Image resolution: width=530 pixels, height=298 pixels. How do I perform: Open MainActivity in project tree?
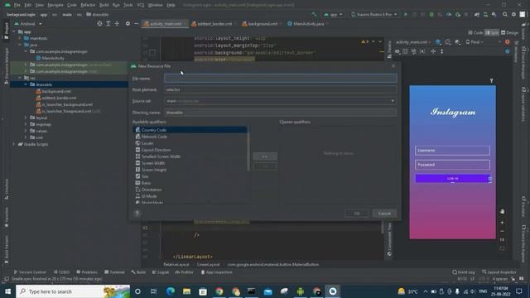pyautogui.click(x=50, y=58)
